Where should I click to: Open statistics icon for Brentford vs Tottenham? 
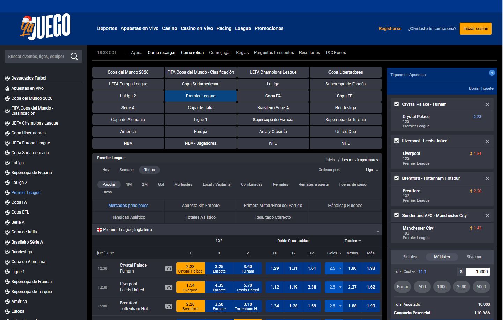(169, 306)
